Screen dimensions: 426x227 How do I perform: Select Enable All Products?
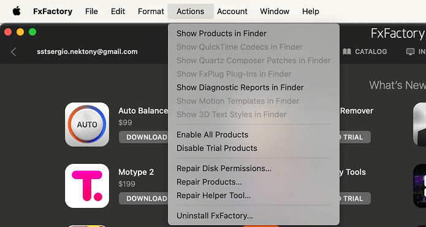pos(254,135)
